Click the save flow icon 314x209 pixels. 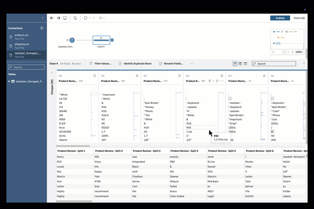tap(65, 18)
